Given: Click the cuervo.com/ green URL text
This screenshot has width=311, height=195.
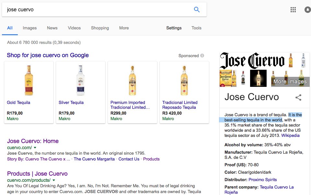Looking at the screenshot, I should click(x=19, y=148).
